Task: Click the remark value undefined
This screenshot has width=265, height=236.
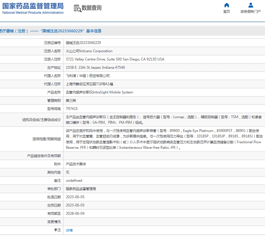Action: pos(74,180)
